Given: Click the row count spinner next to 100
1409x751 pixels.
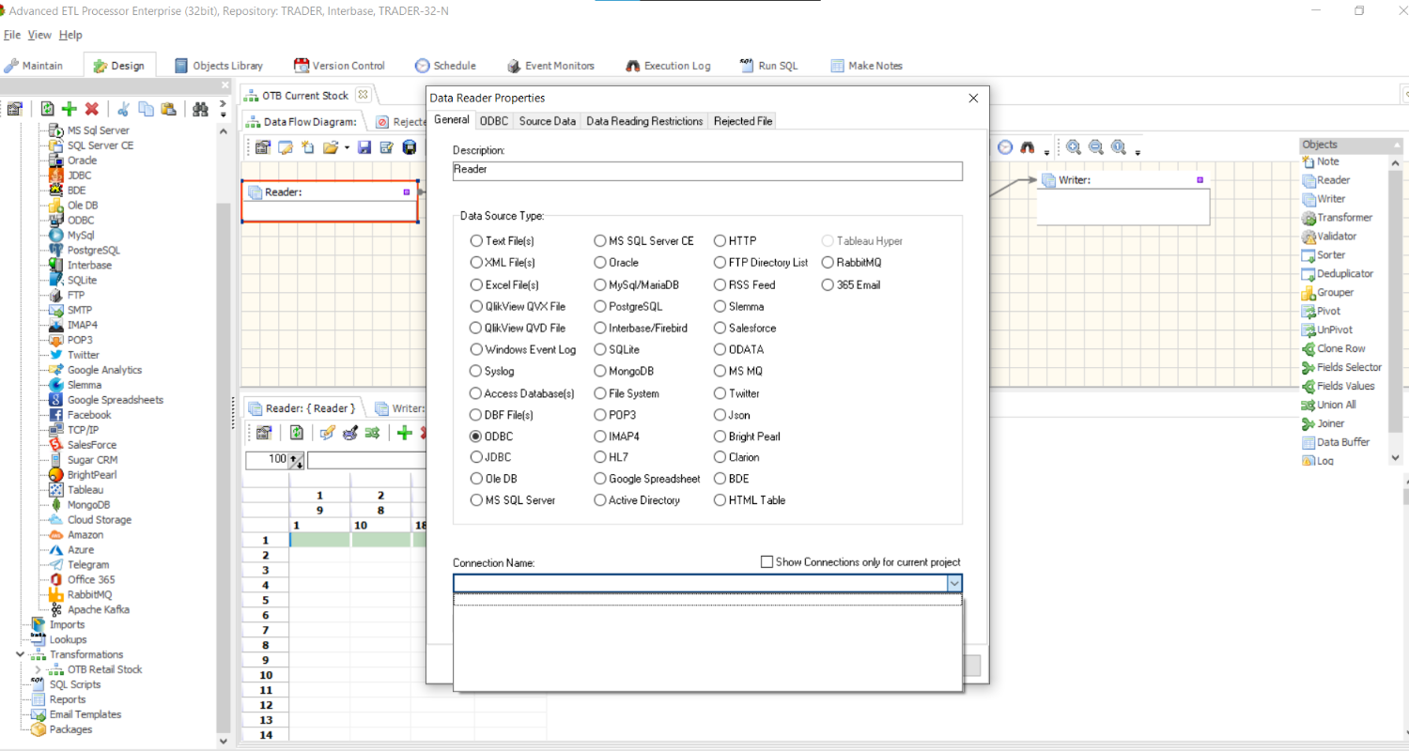Looking at the screenshot, I should pyautogui.click(x=296, y=460).
